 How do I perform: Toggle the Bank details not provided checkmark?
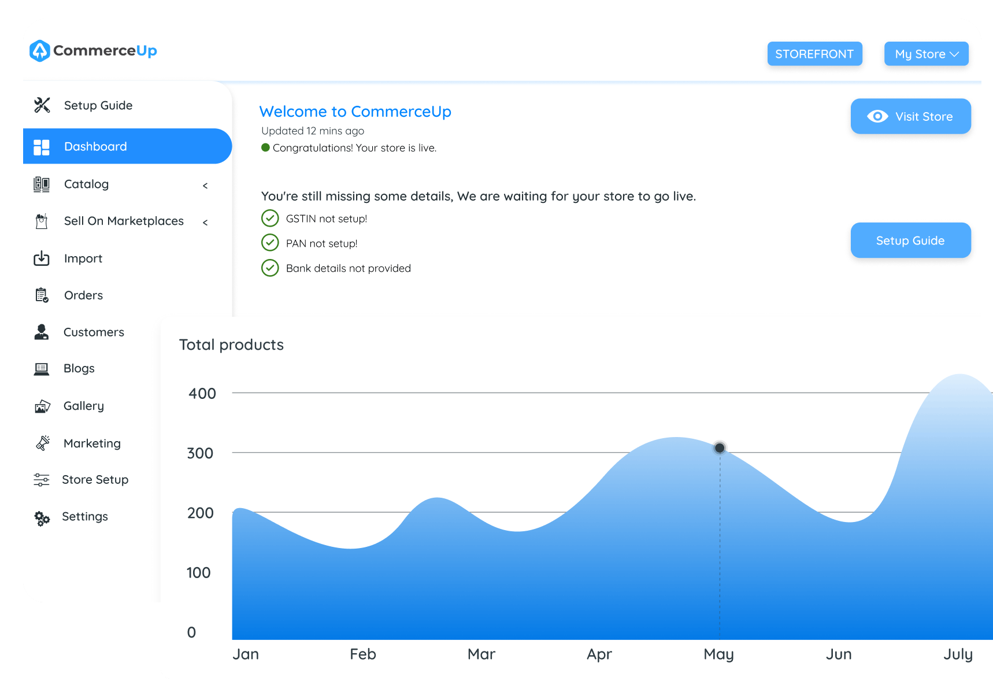click(270, 268)
